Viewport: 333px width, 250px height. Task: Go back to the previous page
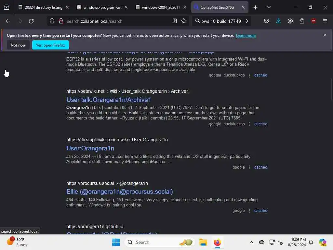[8, 21]
